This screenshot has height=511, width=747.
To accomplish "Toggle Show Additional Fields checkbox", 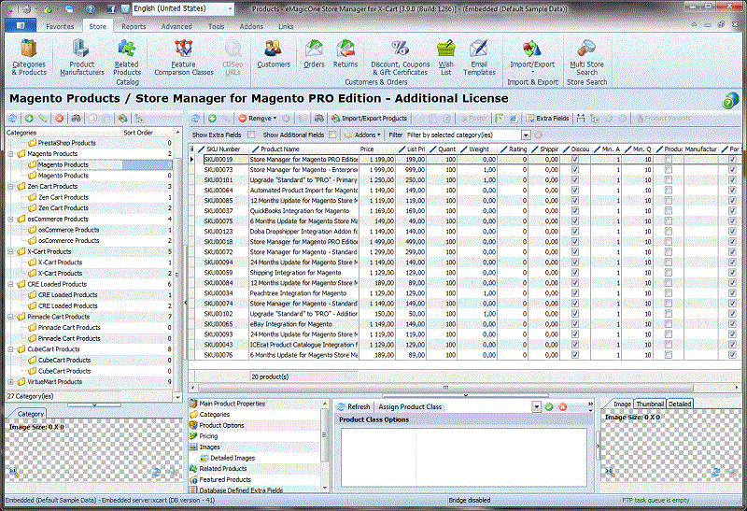I will pos(332,135).
